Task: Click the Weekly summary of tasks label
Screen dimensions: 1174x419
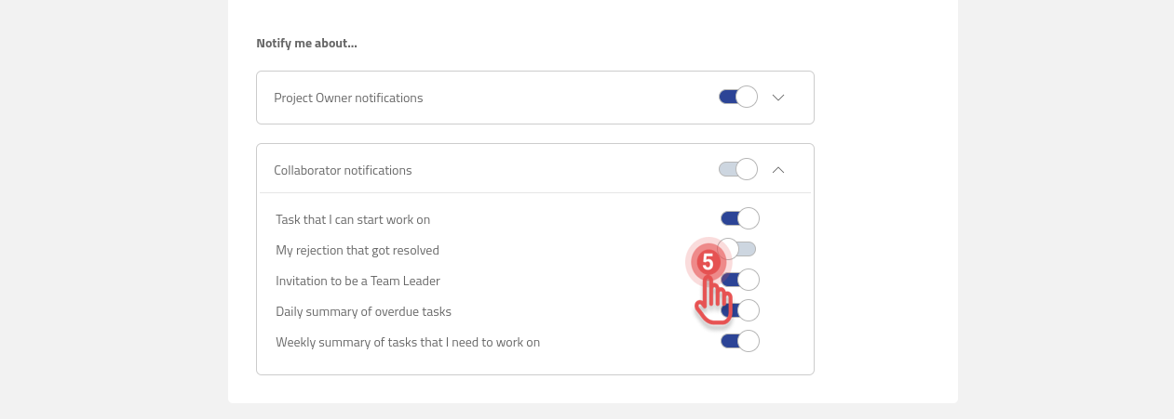Action: point(408,342)
